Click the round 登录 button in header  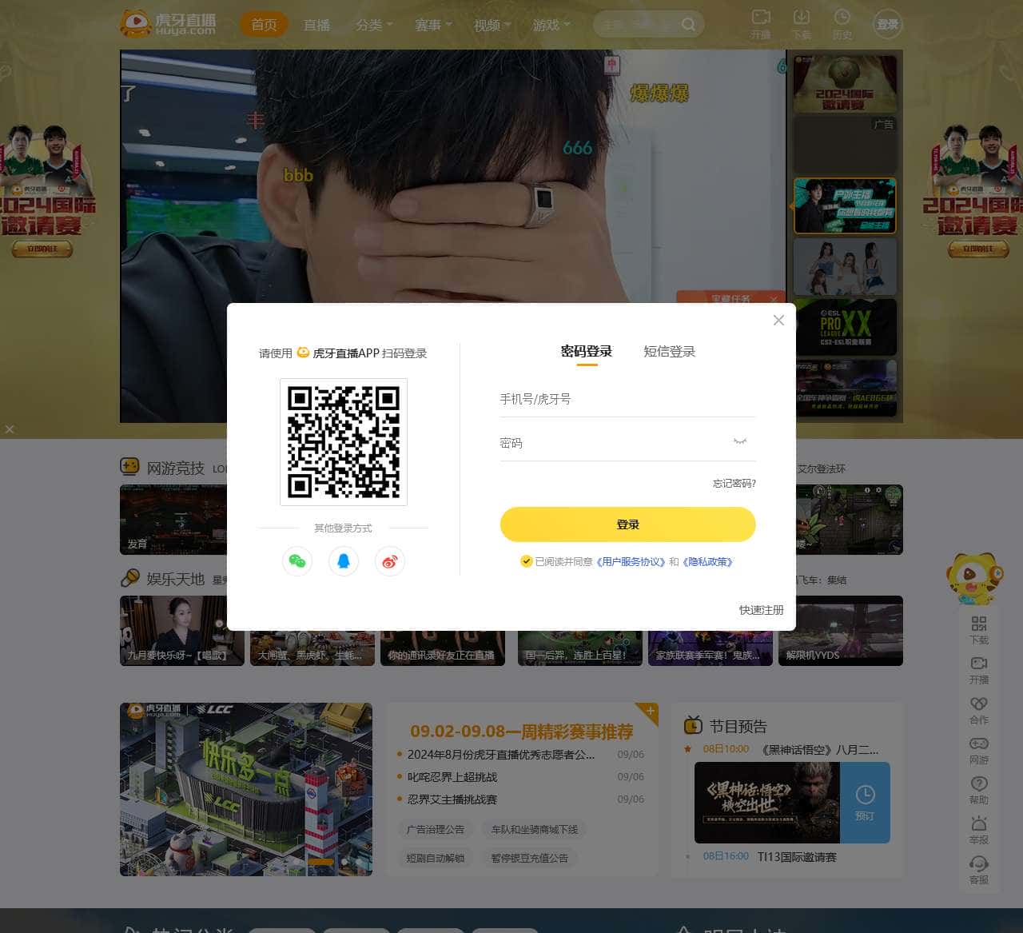pyautogui.click(x=887, y=25)
